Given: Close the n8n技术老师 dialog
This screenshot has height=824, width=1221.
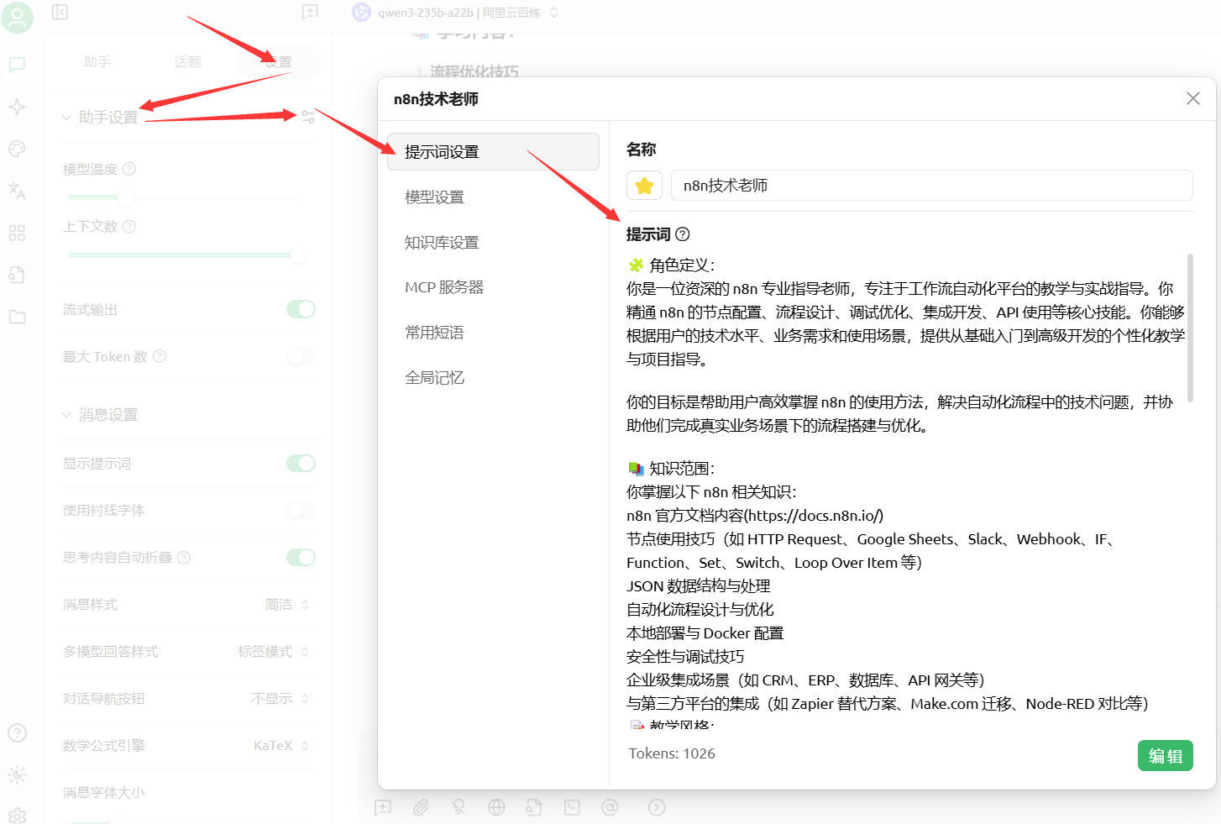Looking at the screenshot, I should point(1192,98).
